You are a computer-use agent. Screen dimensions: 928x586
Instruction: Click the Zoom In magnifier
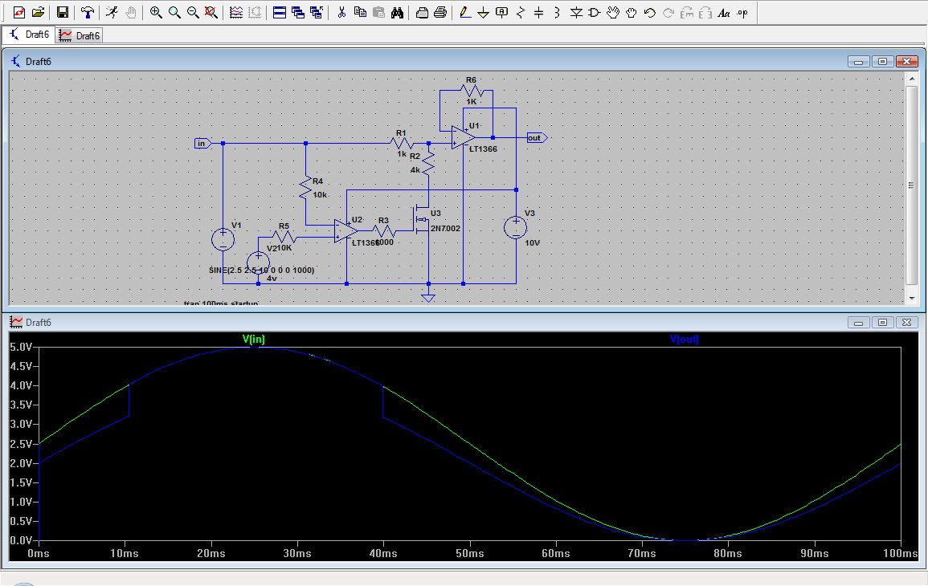click(x=156, y=13)
